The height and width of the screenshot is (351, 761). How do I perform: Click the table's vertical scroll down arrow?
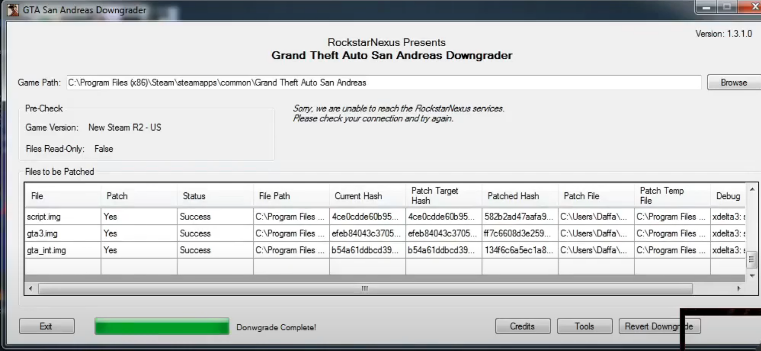[752, 275]
